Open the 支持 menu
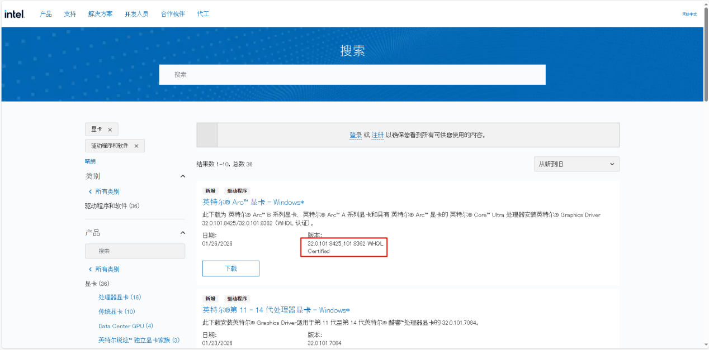 (x=70, y=14)
